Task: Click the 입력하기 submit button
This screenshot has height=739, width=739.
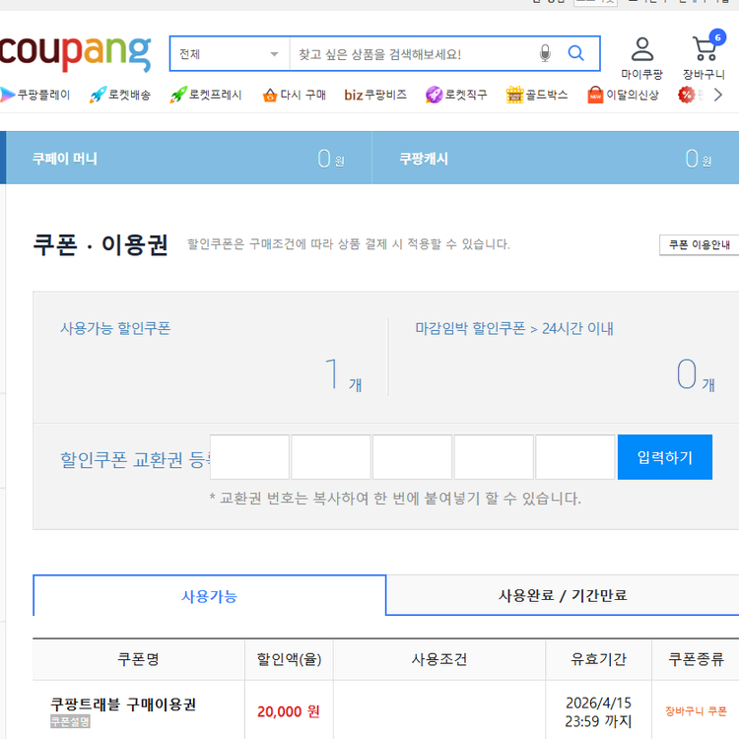Action: tap(664, 457)
